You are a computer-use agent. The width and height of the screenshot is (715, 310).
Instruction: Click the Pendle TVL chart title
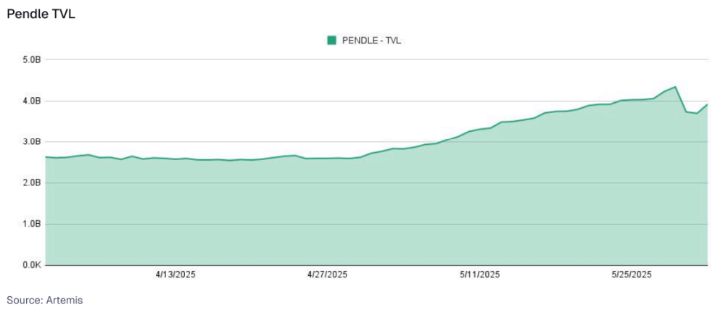tap(41, 14)
